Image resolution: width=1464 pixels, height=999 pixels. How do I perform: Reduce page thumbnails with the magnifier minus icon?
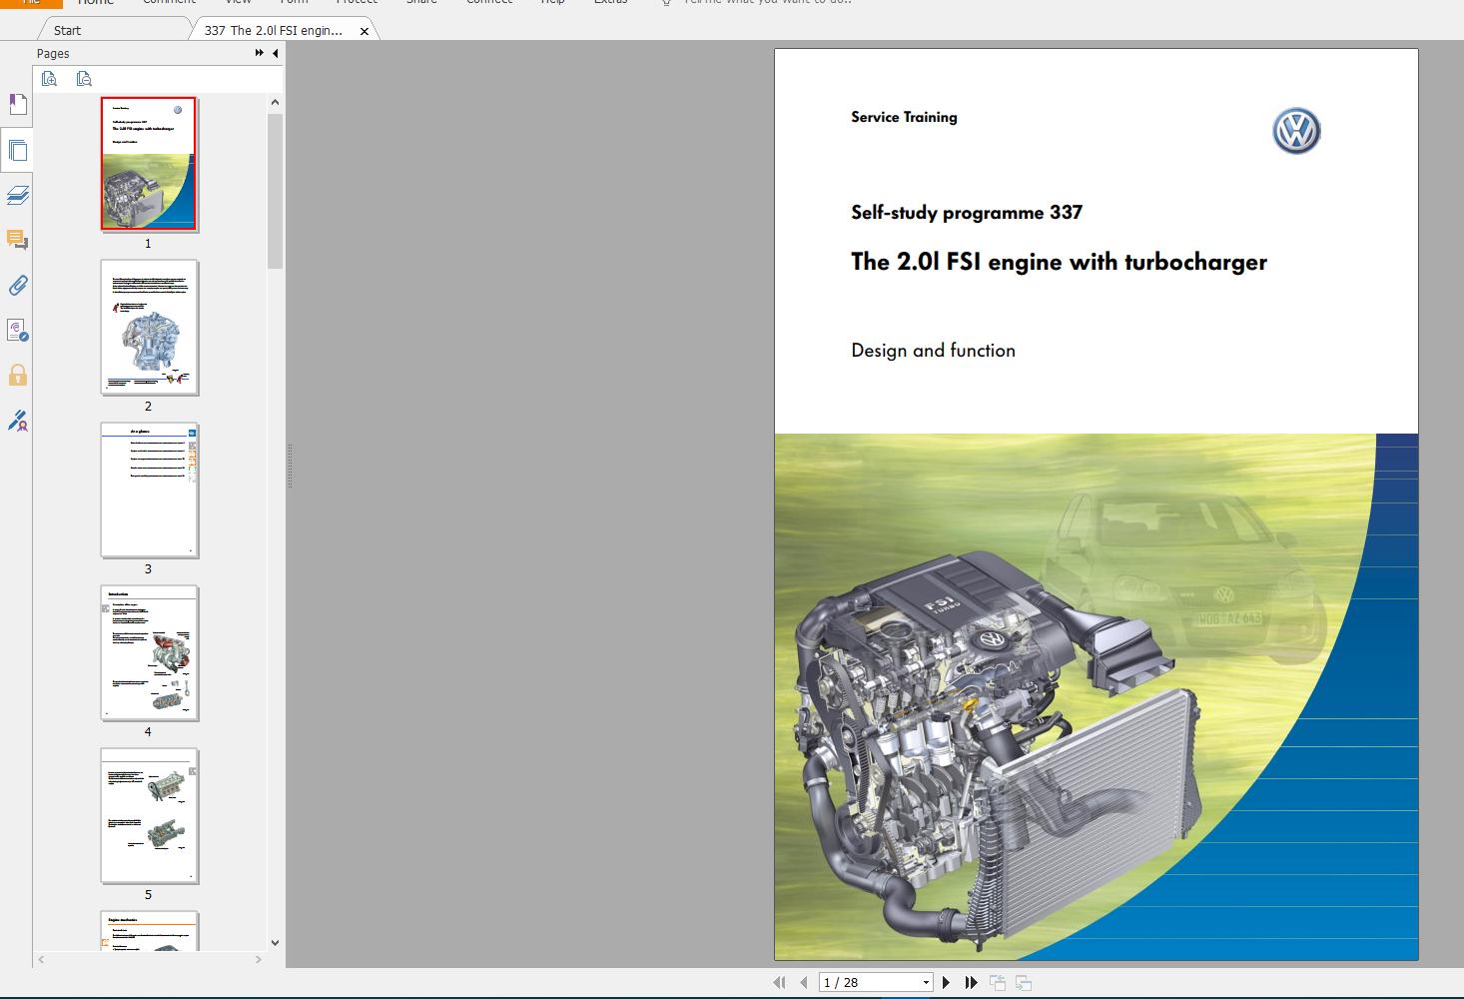click(84, 79)
